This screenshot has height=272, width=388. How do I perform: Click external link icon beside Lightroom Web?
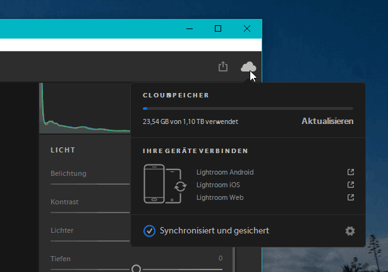click(x=351, y=197)
